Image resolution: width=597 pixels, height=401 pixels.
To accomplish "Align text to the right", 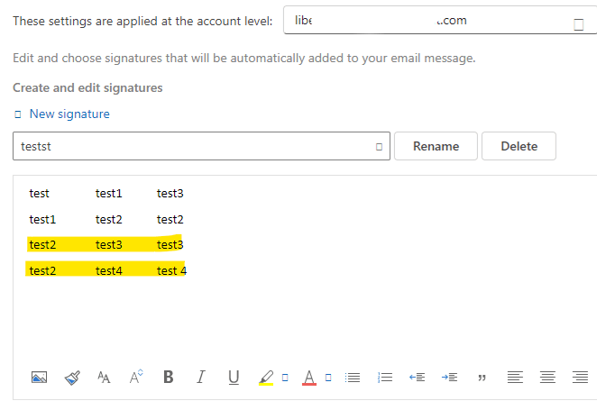I will [x=580, y=378].
